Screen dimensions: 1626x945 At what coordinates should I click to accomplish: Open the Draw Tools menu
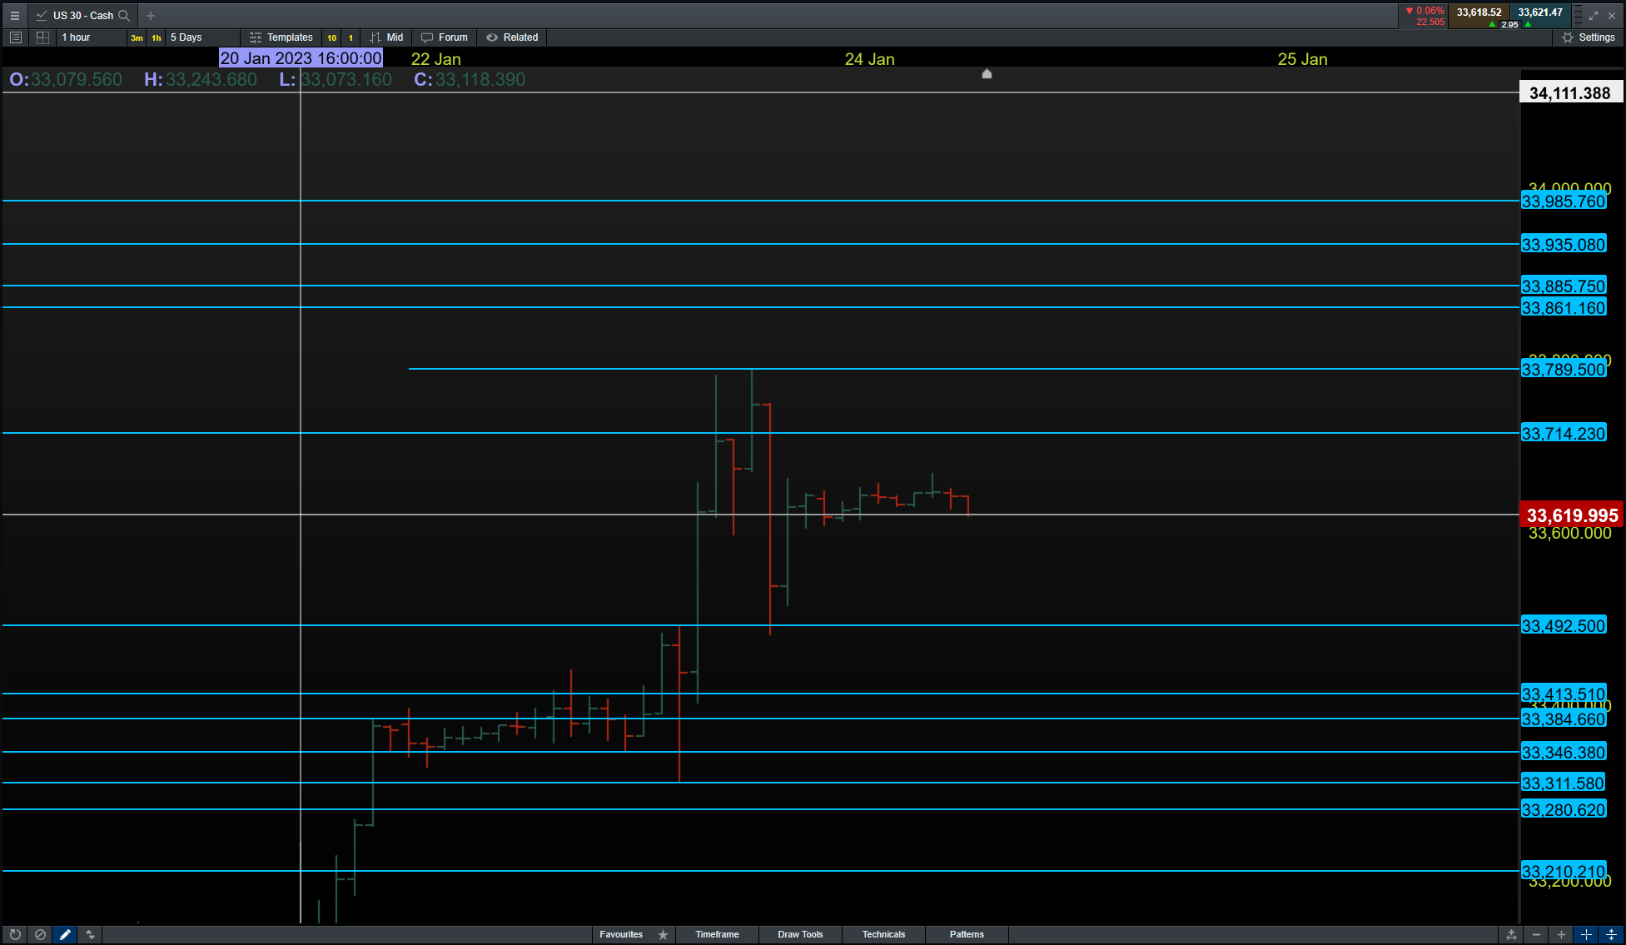[800, 934]
